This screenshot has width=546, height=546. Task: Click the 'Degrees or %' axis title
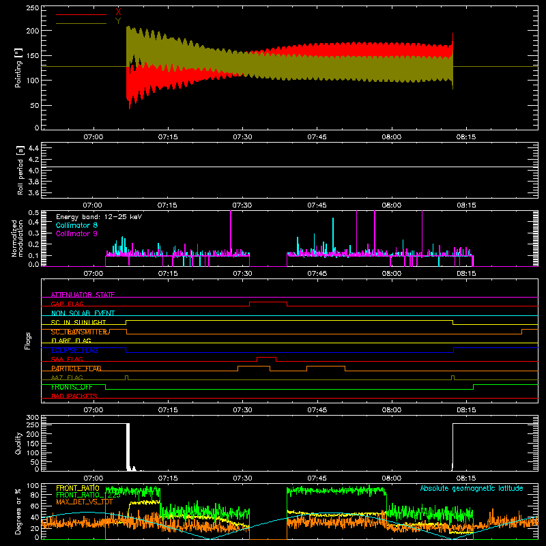[18, 511]
